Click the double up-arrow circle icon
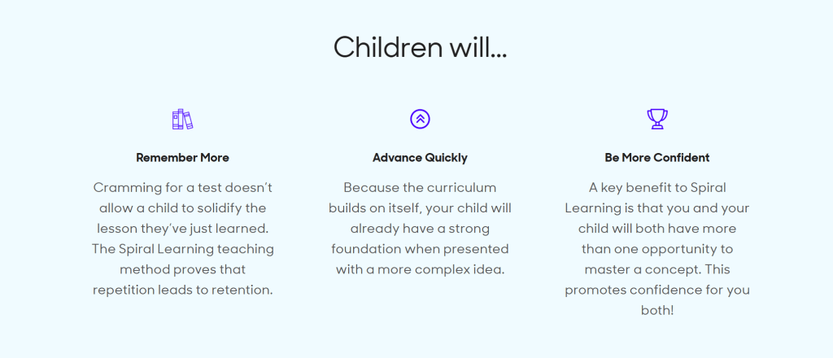Viewport: 833px width, 358px height. [420, 119]
